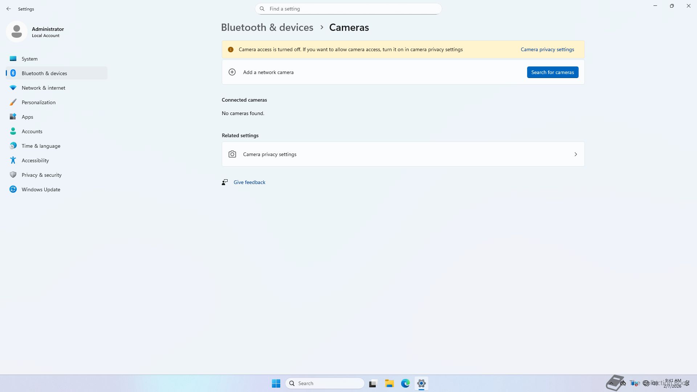Screen dimensions: 697x392
Task: Go to the Personalization section
Action: (x=38, y=102)
